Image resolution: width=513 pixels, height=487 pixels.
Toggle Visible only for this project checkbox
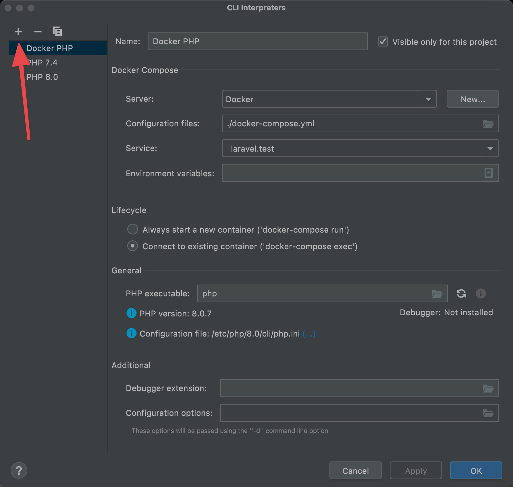coord(383,42)
